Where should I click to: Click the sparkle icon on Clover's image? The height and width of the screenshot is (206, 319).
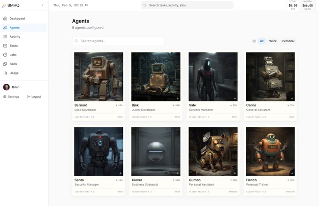coord(178,173)
